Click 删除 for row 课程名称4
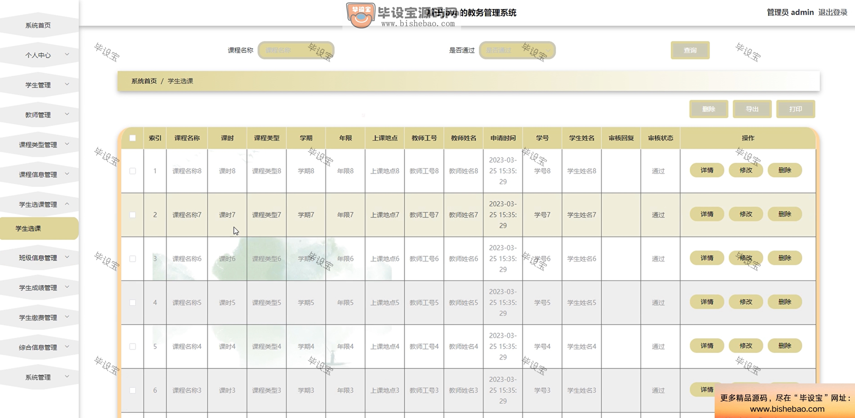 pos(785,346)
